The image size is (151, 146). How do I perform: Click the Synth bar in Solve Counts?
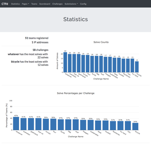[92, 64]
